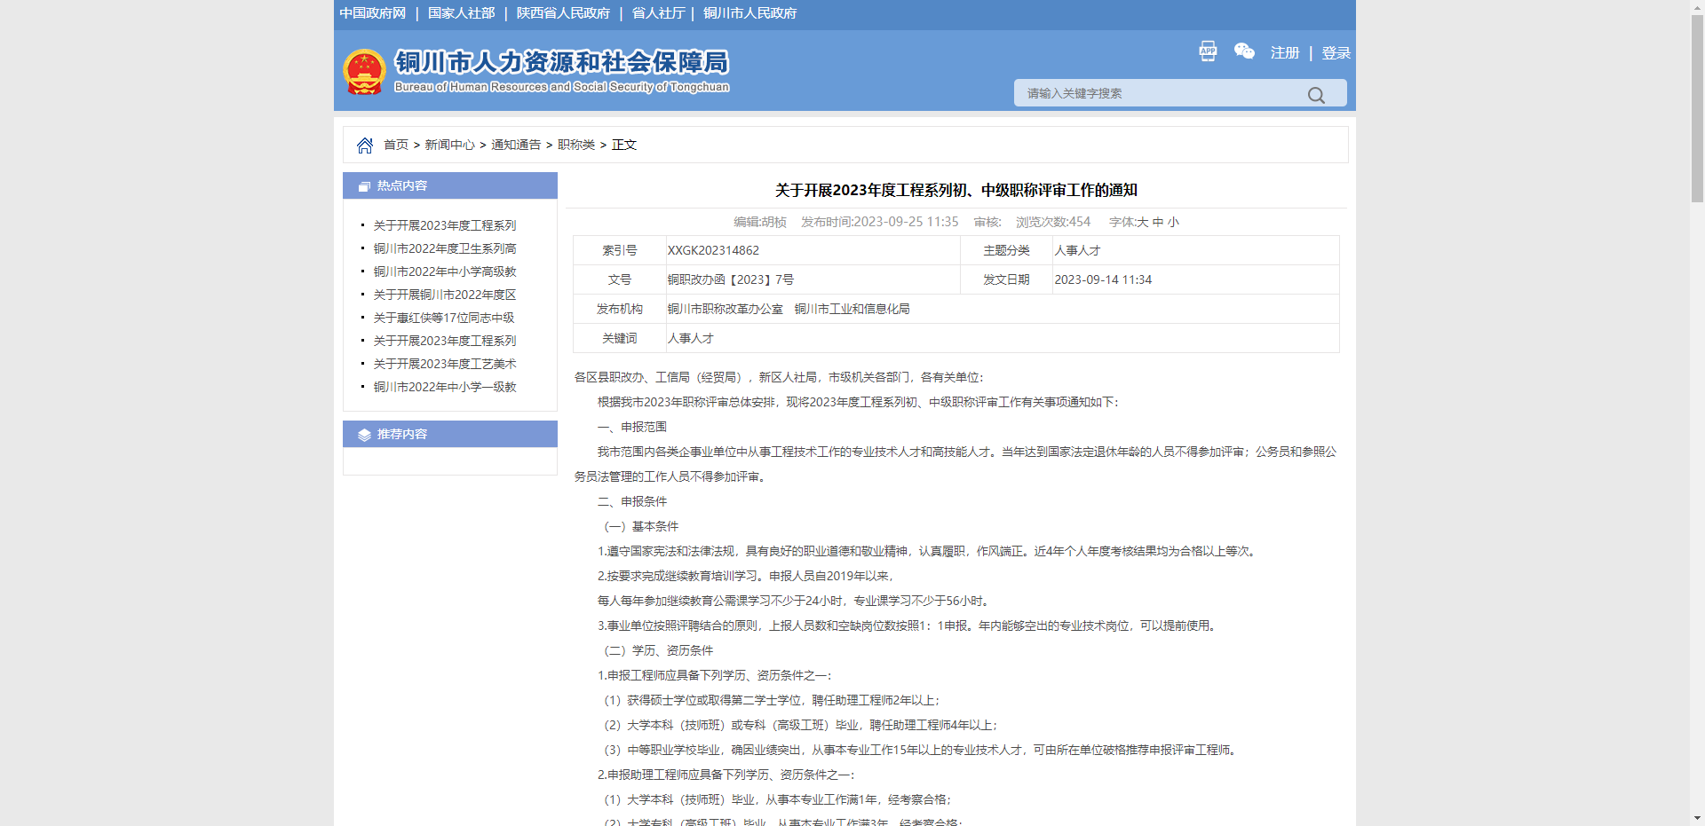
Task: Open 铜川市2022年度卫生系列高 hot article
Action: pyautogui.click(x=445, y=248)
